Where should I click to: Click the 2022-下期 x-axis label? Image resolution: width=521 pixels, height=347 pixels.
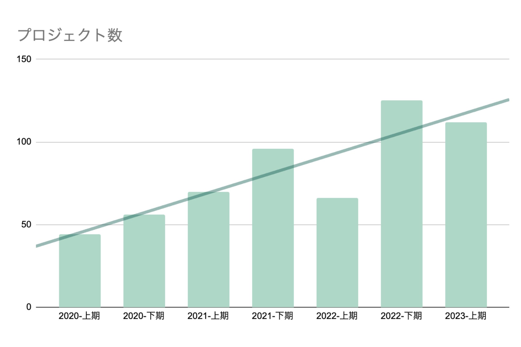[x=401, y=316]
